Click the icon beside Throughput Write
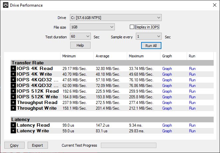Viewport: 220px width, 153px height. tap(13, 108)
